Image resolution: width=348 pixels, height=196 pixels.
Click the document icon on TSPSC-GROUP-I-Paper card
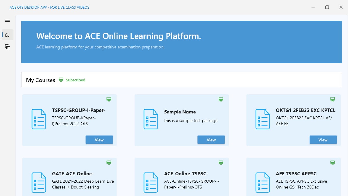point(39,119)
